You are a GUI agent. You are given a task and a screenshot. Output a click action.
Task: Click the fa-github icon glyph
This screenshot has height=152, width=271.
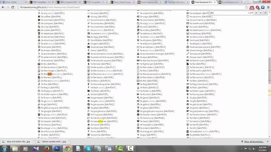138,104
